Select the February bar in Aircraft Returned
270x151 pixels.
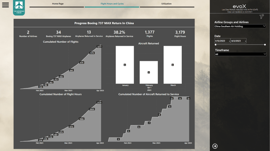[x=148, y=72]
